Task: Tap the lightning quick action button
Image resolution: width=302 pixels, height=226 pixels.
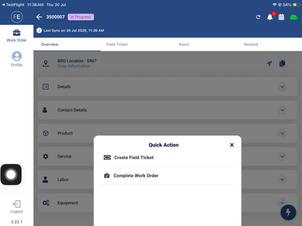Action: 288,212
